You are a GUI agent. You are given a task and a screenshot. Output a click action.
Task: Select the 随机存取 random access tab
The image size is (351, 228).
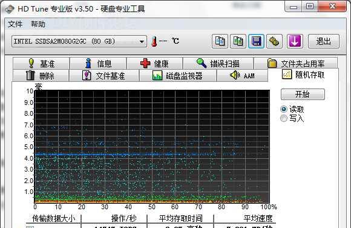click(x=303, y=75)
